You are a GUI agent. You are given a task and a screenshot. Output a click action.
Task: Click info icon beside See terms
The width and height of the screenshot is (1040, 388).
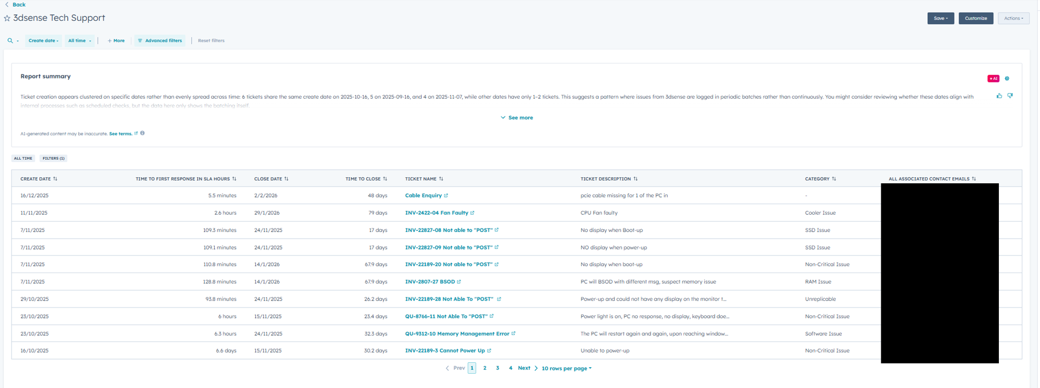point(142,133)
